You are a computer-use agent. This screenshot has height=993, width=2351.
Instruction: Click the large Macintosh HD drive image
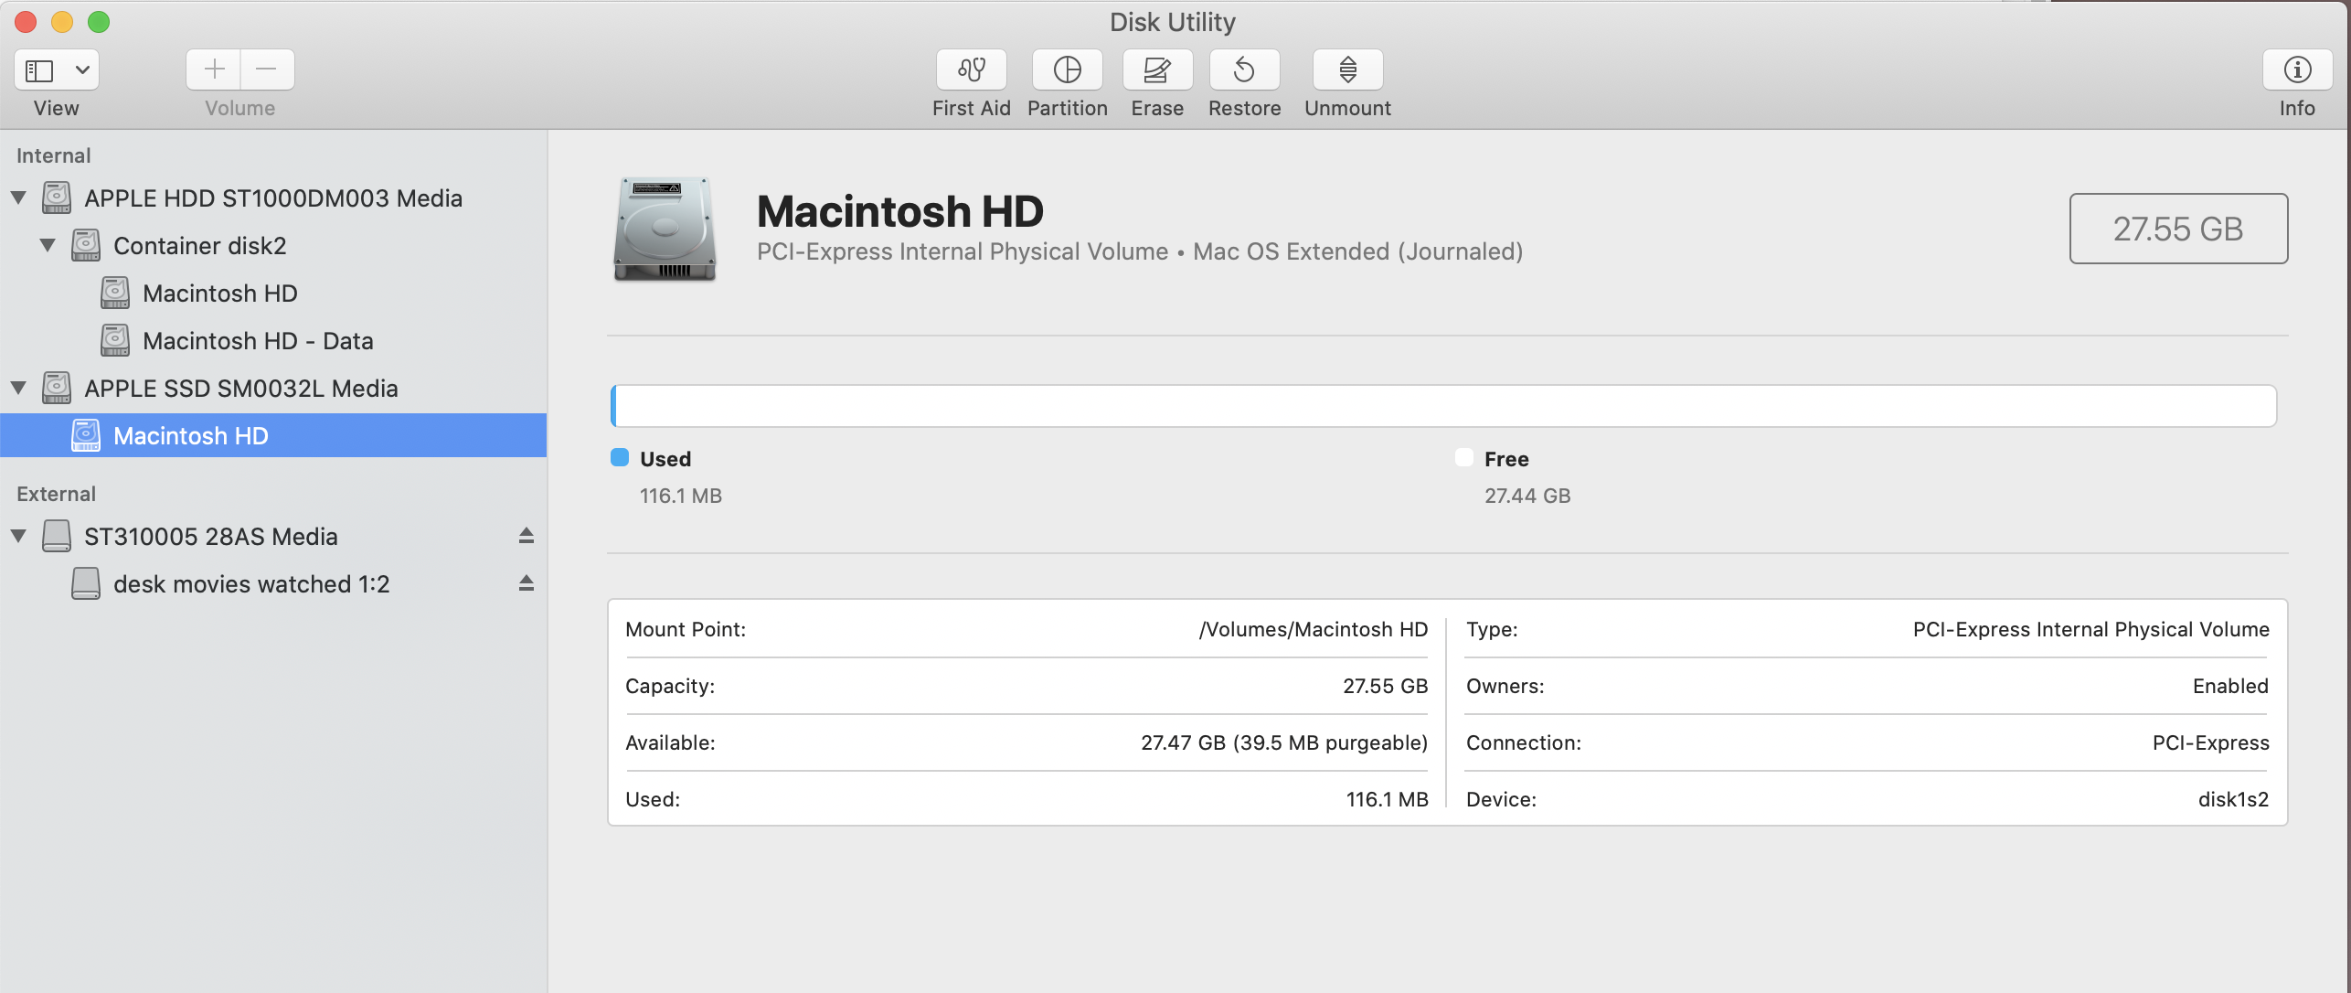(x=665, y=229)
